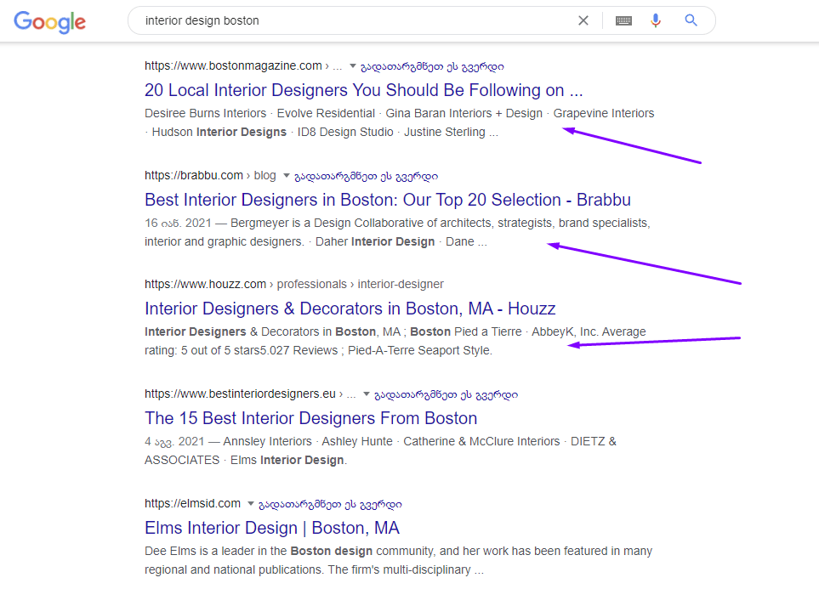819x606 pixels.
Task: Click the snippet mentioning 'Bergmeyer is a Design Collaborative'
Action: pos(397,232)
